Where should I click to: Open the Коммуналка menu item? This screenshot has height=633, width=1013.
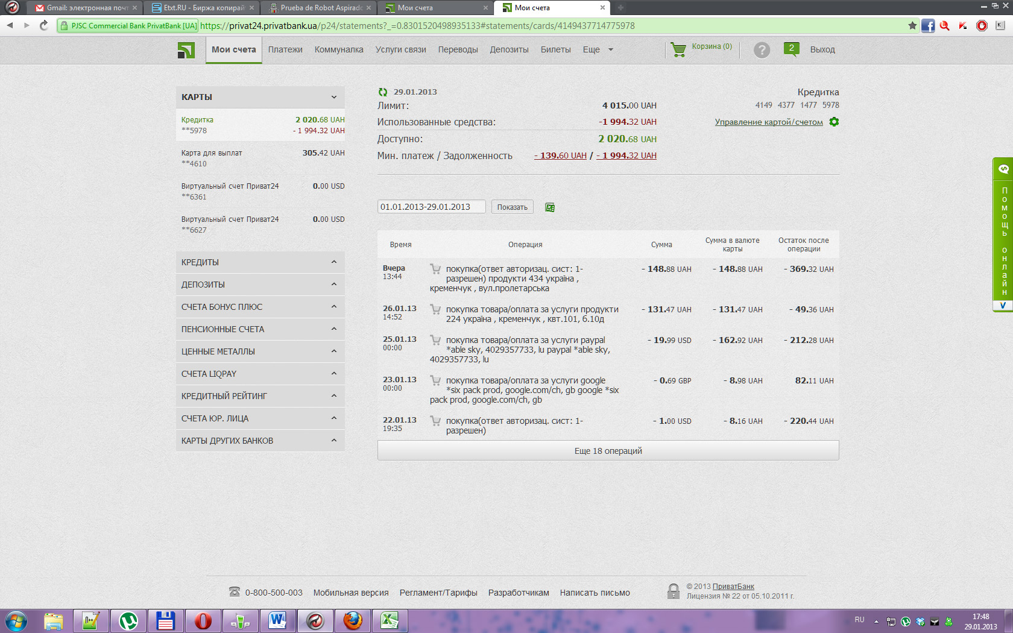339,50
